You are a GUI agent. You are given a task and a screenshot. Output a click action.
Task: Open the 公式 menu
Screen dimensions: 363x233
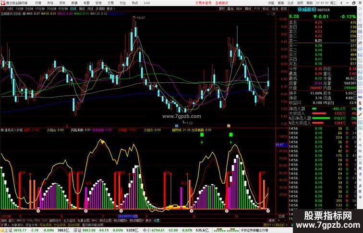pyautogui.click(x=290, y=3)
